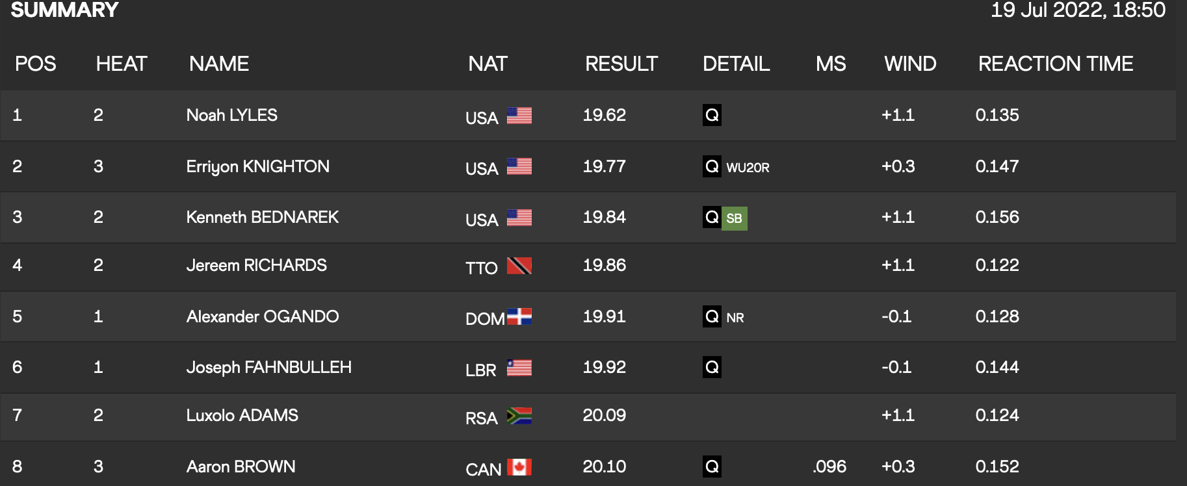Click the WIND column header
The height and width of the screenshot is (486, 1187).
pos(909,64)
